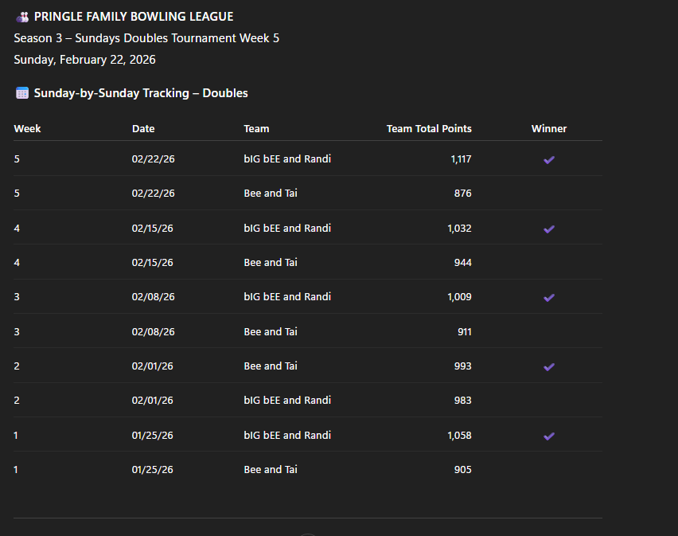678x536 pixels.
Task: Click the Pringle Family Bowling League title
Action: click(134, 17)
